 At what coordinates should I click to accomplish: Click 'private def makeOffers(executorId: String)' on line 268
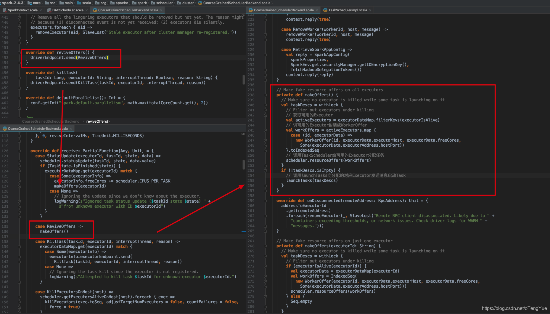tap(326, 246)
